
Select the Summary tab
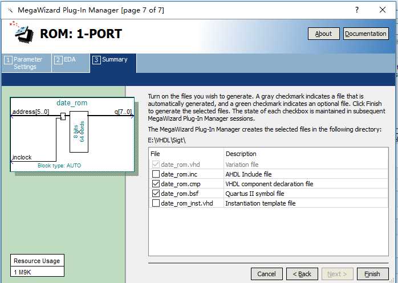[x=113, y=63]
